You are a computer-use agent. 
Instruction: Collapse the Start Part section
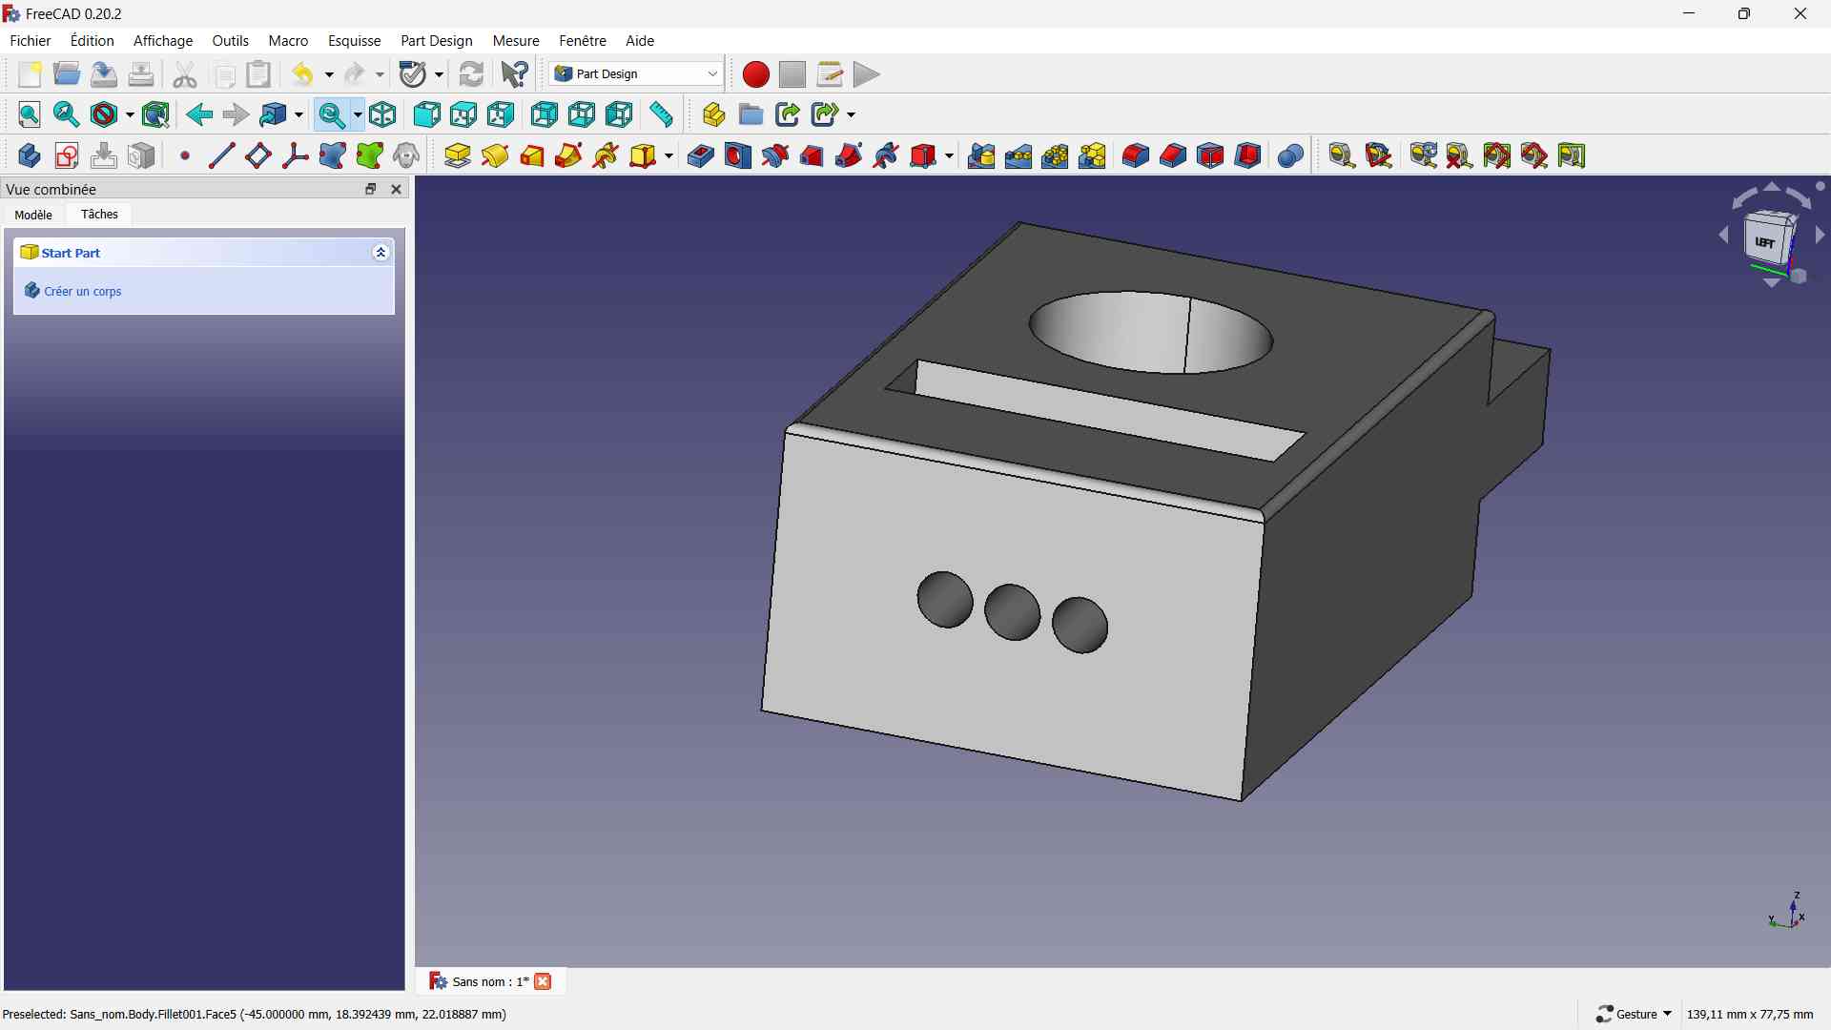point(381,253)
